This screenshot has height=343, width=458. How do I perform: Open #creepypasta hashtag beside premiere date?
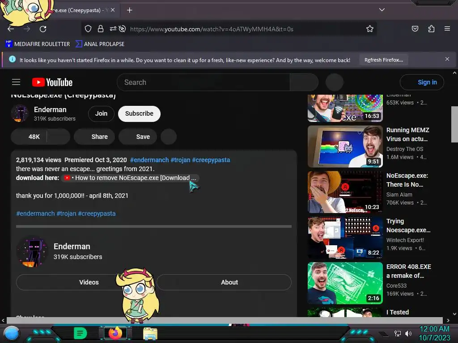coord(211,160)
